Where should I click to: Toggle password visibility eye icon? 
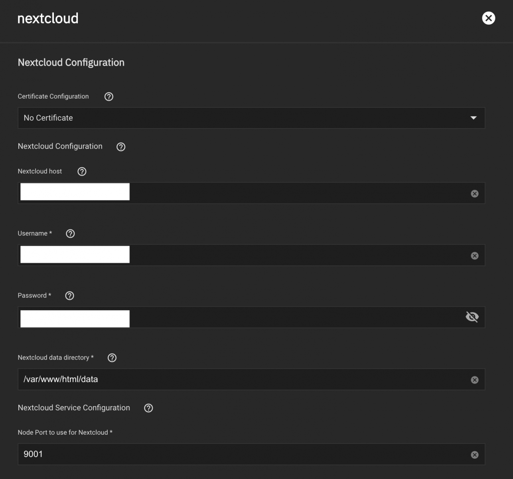472,317
